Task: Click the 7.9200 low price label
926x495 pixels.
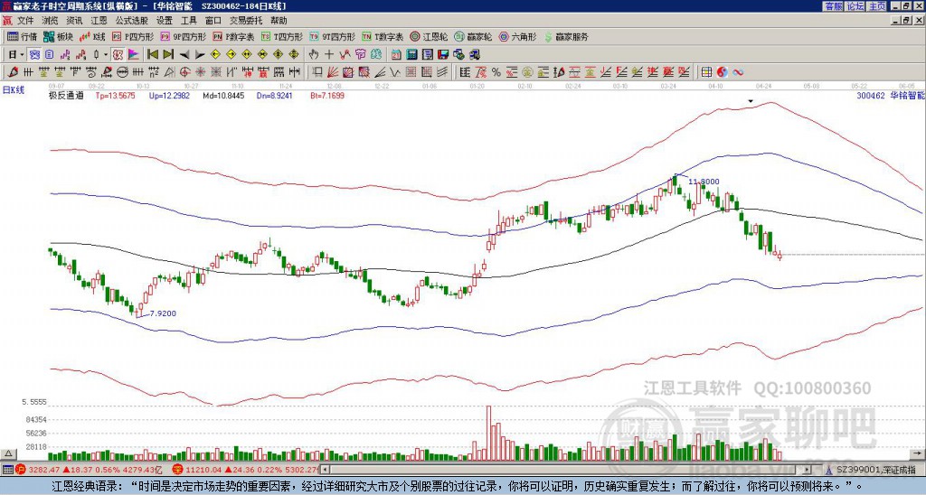Action: click(x=163, y=313)
